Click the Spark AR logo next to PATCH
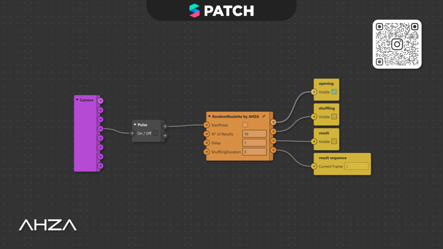Viewport: 443px width, 249px height. [x=194, y=11]
